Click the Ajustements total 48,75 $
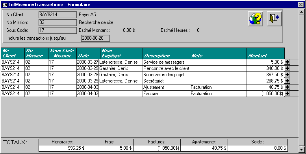The image size is (306, 154). tap(204, 148)
